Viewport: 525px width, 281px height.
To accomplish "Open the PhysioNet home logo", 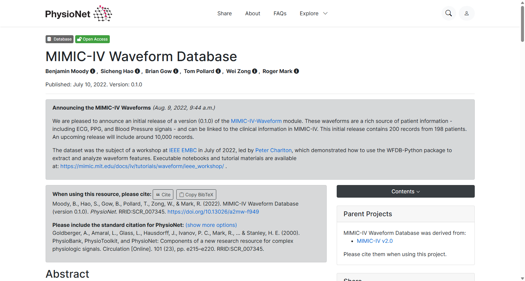I will (x=79, y=14).
